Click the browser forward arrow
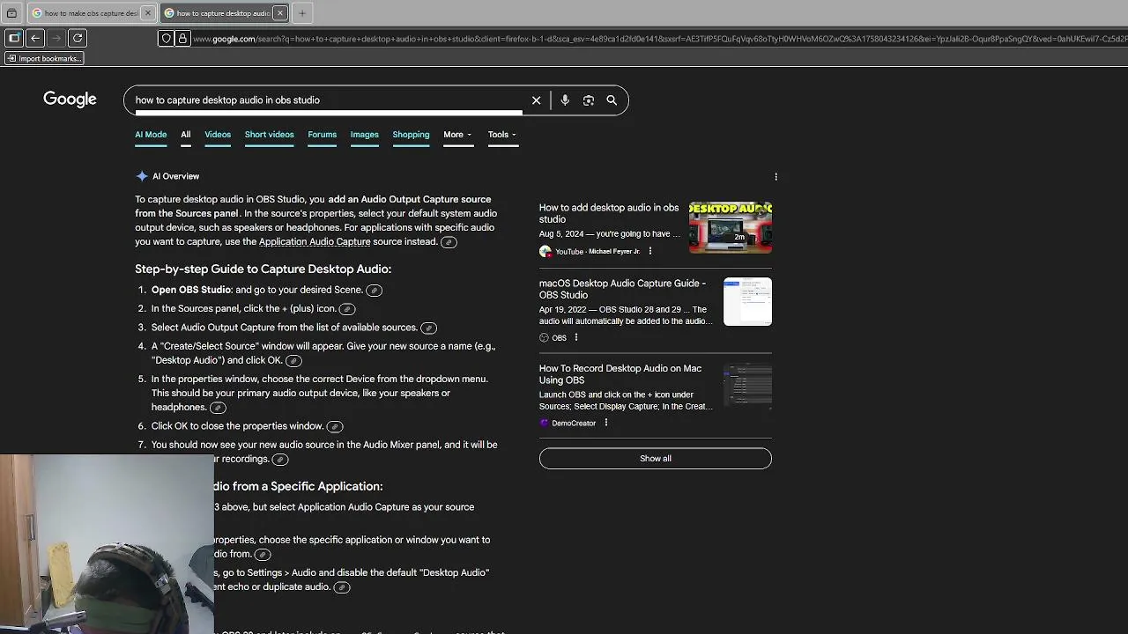This screenshot has height=634, width=1128. pyautogui.click(x=56, y=38)
